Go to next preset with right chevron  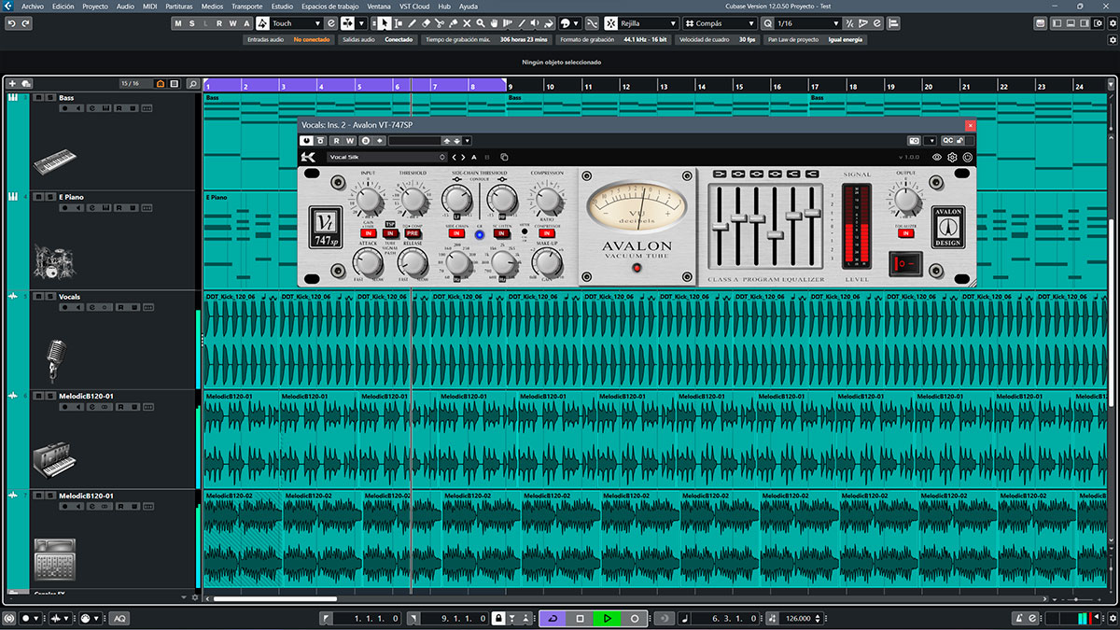(463, 157)
